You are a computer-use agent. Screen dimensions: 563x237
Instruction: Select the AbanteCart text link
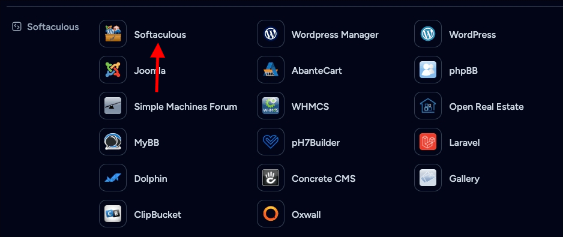tap(317, 71)
